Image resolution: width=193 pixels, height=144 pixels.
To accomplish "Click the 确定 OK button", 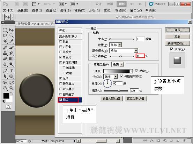I will click(177, 30).
